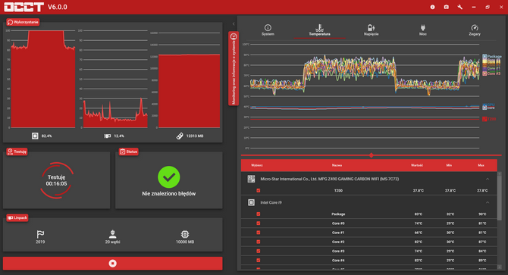Switch to the System tab
The width and height of the screenshot is (508, 275).
click(x=268, y=30)
